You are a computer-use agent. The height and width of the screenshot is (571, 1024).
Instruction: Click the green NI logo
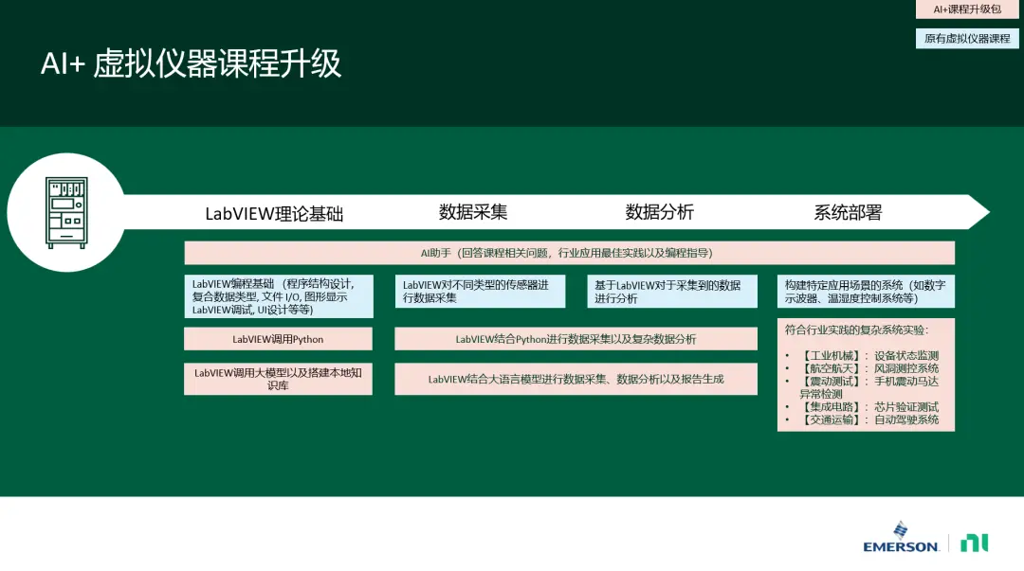[x=975, y=543]
